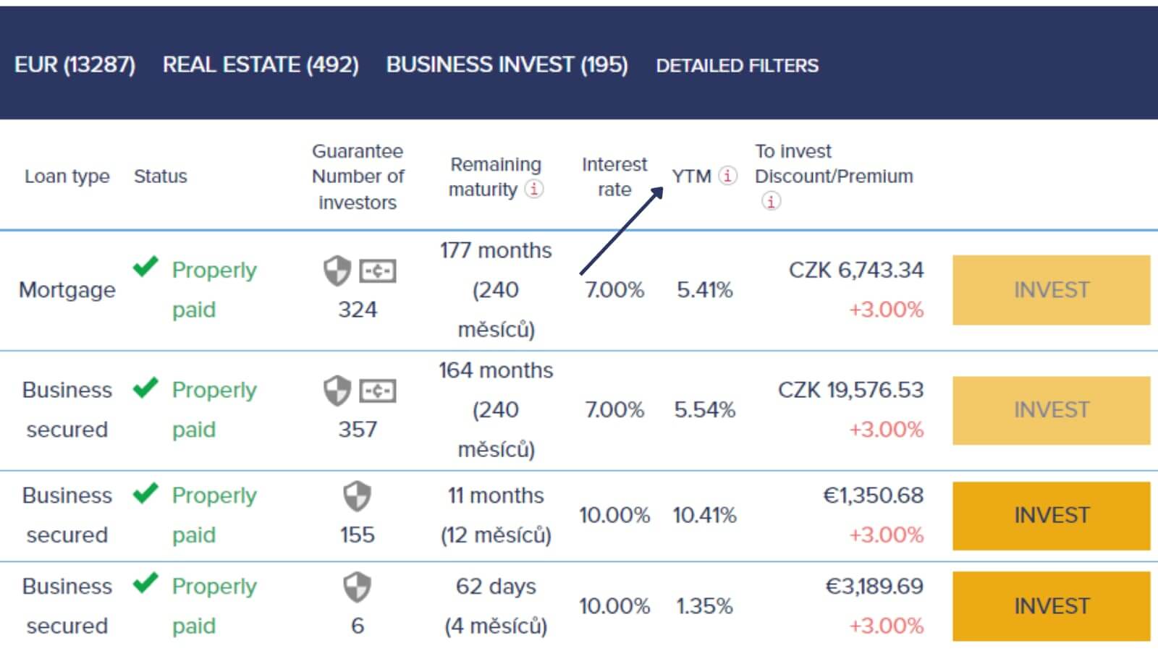Click the currency icon for 357-investor loan
1158x651 pixels.
[x=378, y=391]
